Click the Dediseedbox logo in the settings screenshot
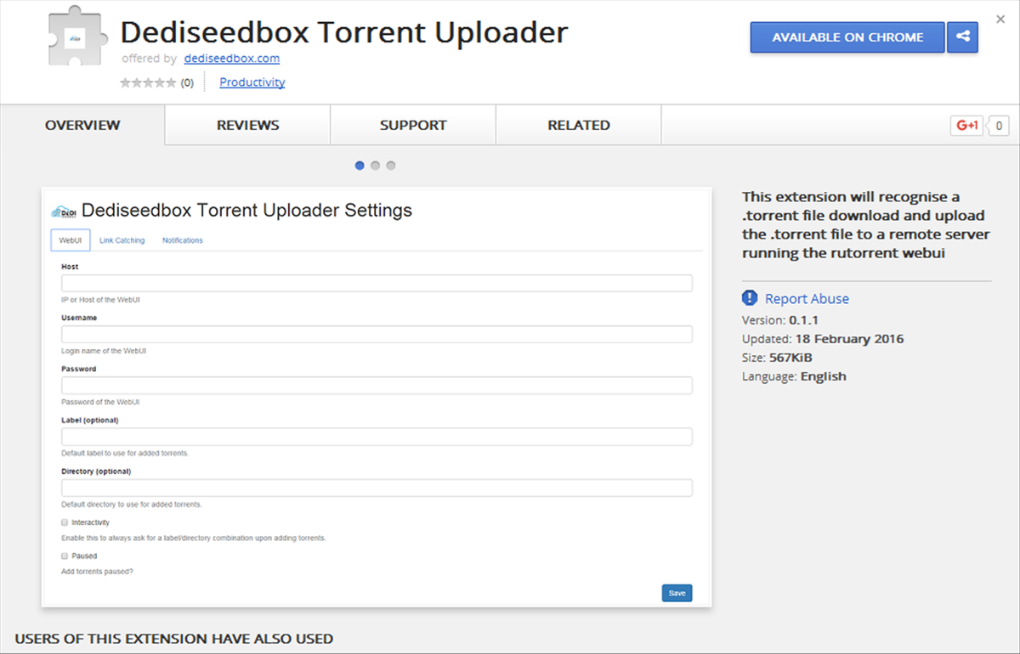The width and height of the screenshot is (1020, 654). (65, 211)
